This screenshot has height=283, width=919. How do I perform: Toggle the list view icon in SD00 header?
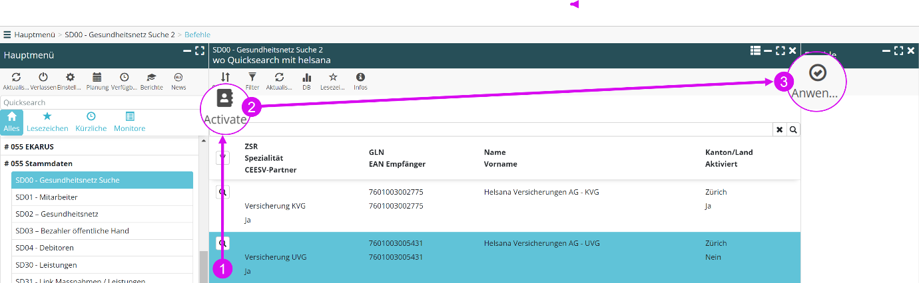tap(755, 50)
